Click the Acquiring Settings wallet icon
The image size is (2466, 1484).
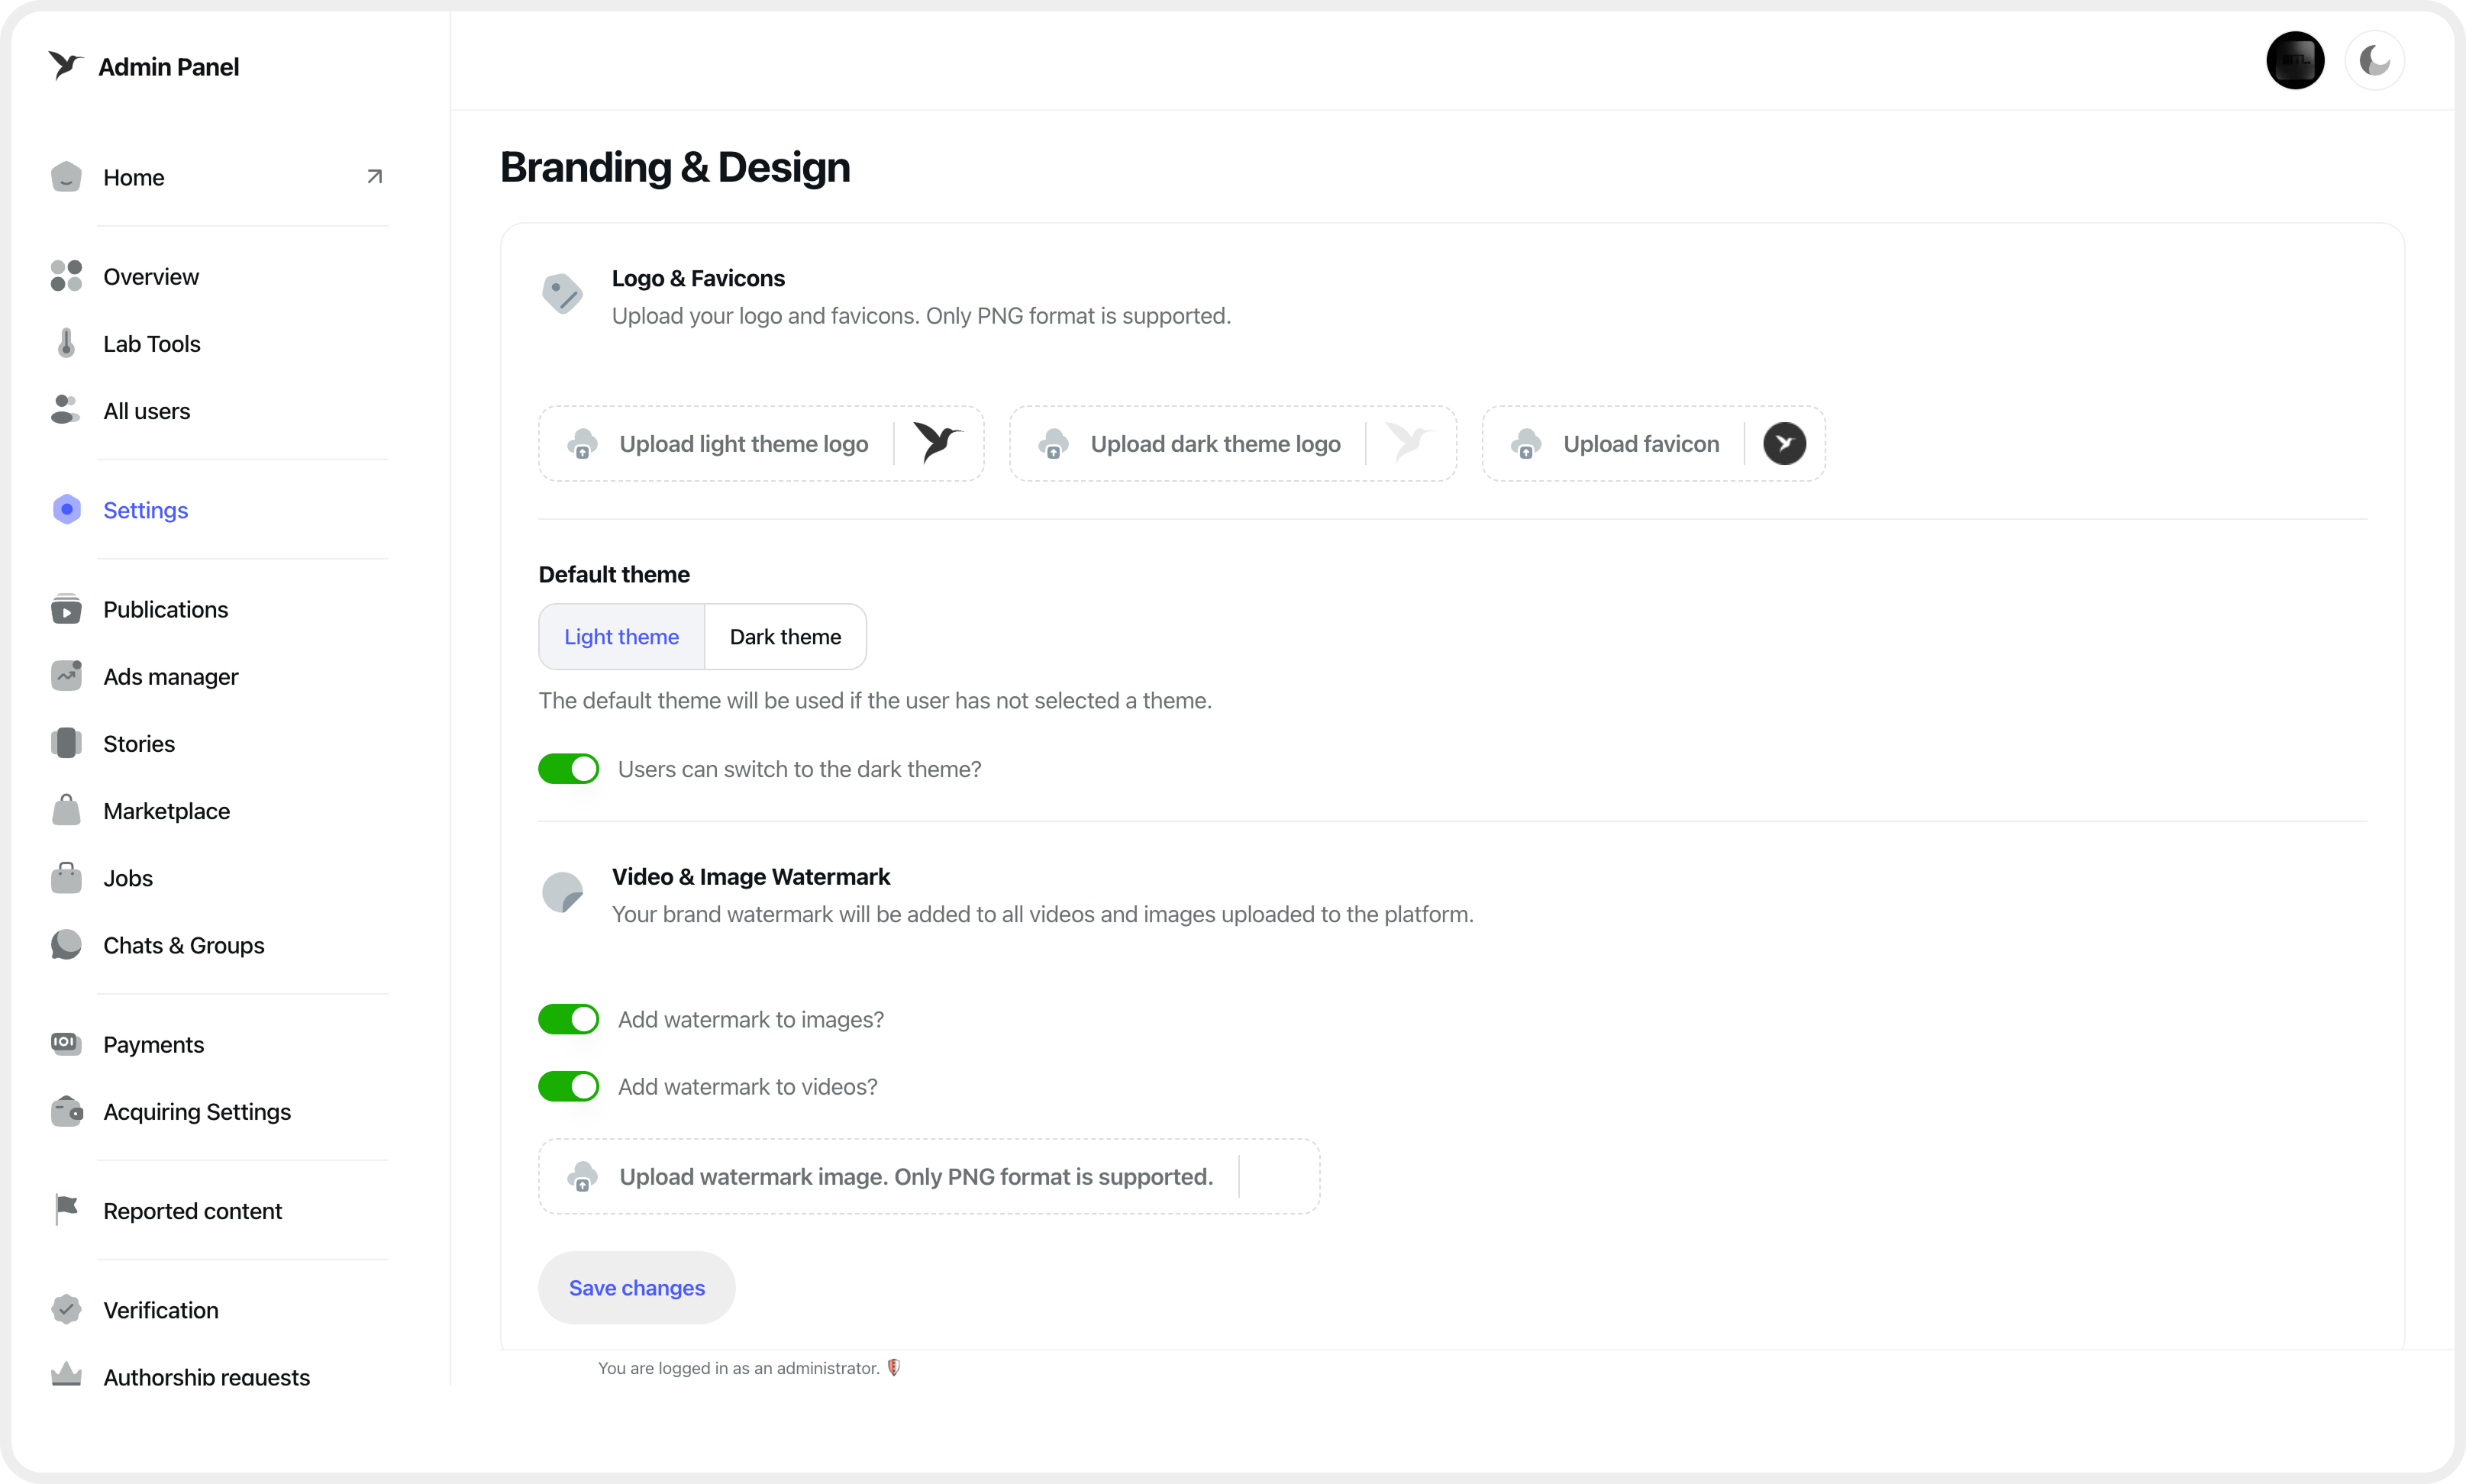pyautogui.click(x=66, y=1111)
